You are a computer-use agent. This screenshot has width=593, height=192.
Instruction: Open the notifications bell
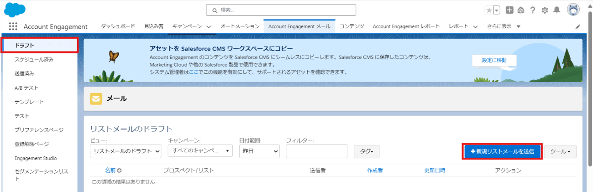click(x=557, y=10)
